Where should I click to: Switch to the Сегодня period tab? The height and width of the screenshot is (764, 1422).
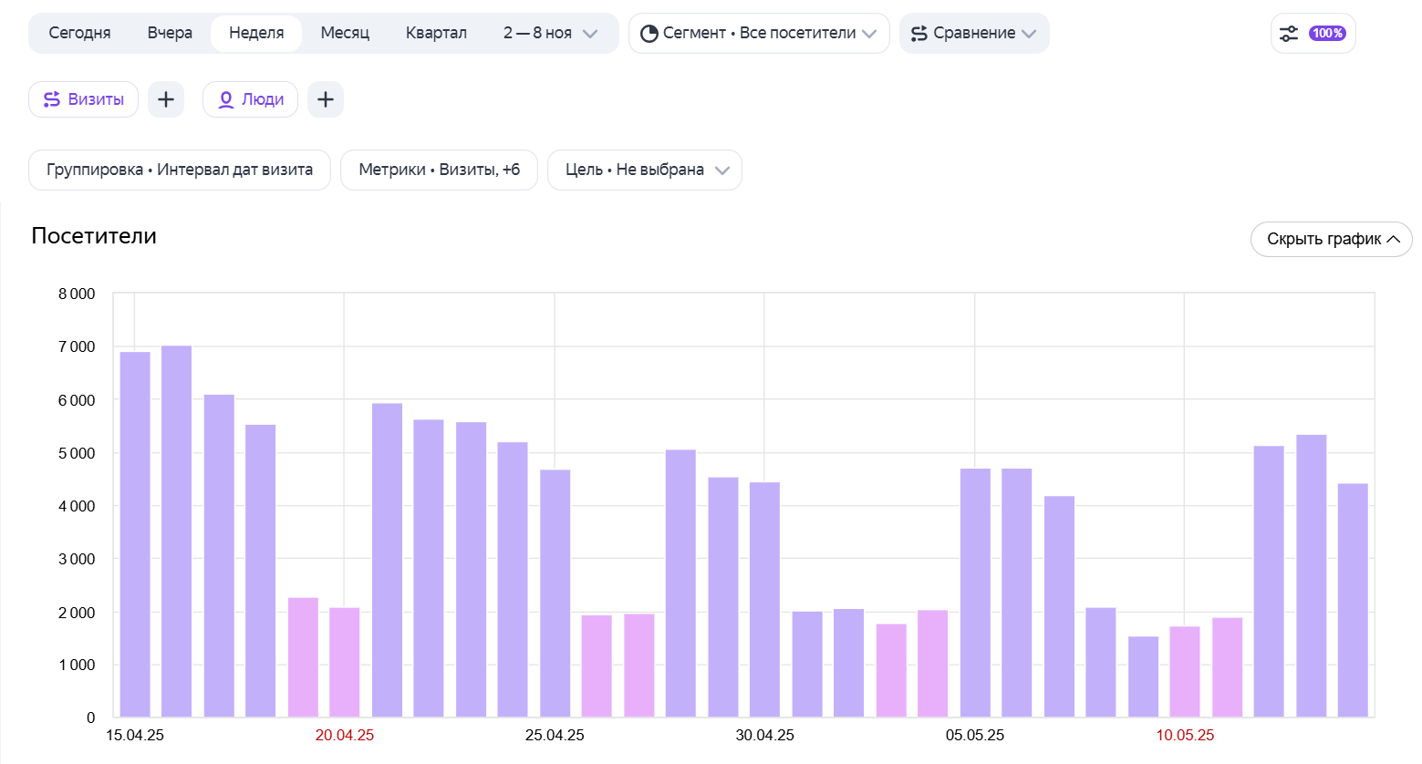(x=79, y=33)
